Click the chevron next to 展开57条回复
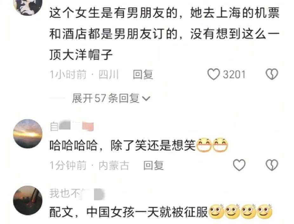294x224 pixels. (x=146, y=99)
